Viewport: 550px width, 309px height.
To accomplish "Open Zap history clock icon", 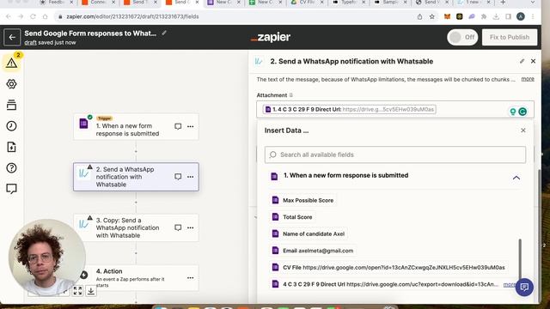I will [11, 126].
